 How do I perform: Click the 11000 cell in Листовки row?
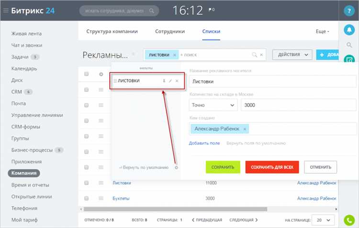pyautogui.click(x=211, y=183)
